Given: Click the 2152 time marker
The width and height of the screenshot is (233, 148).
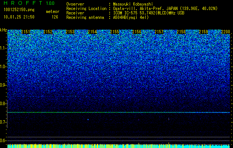Looking at the screenshot, I should [48, 32].
